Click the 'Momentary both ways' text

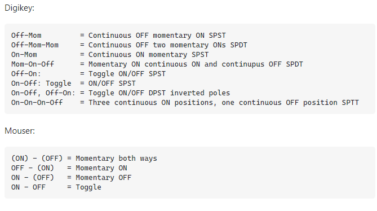(117, 159)
